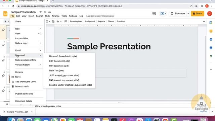
Task: Open Format options in toolbar
Action: point(76,22)
